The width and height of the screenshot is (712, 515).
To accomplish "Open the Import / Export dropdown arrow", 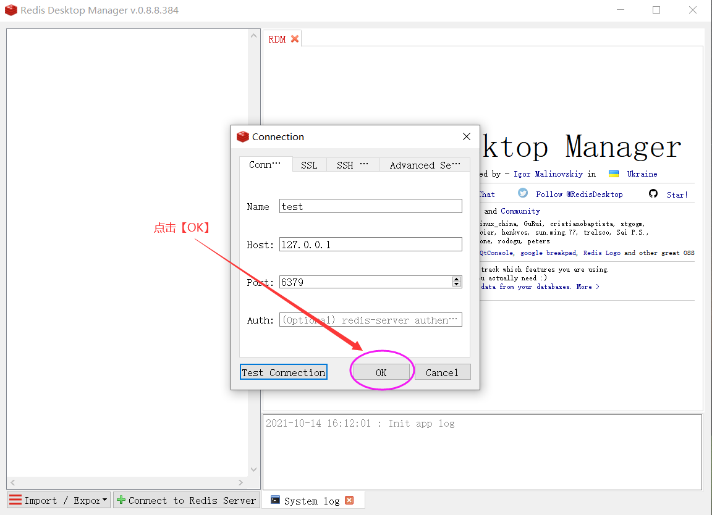I will tap(105, 500).
